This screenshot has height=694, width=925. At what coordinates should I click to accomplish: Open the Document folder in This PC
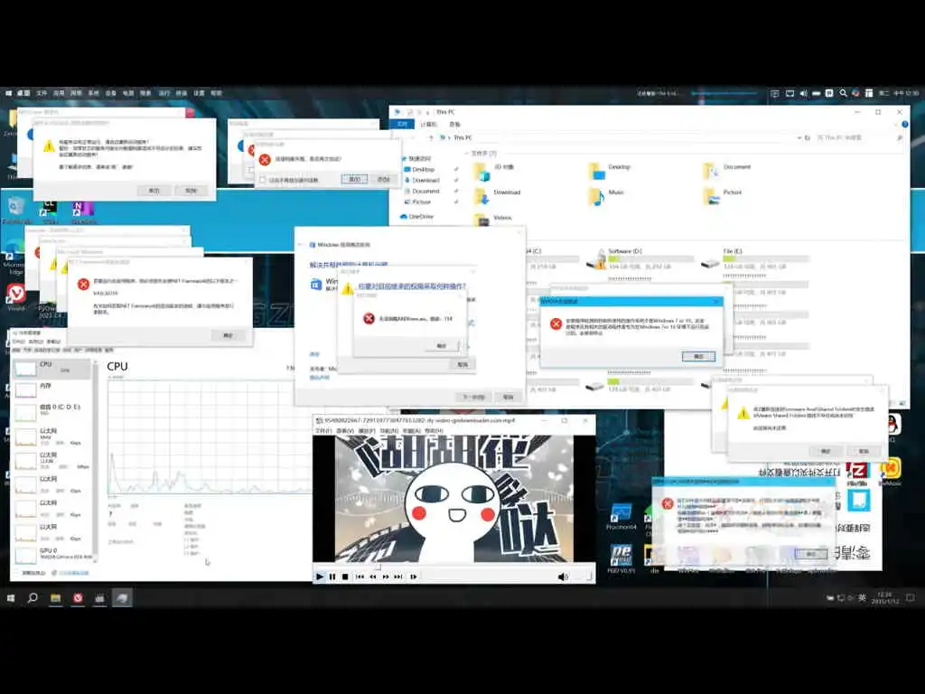727,170
